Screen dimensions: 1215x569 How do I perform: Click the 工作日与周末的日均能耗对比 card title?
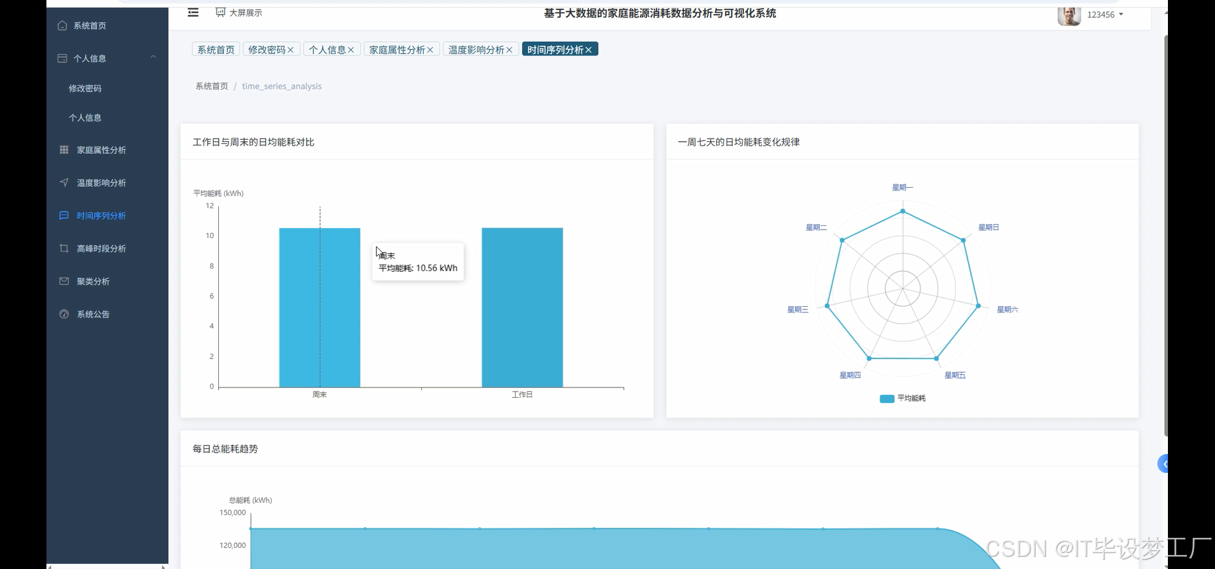click(x=253, y=142)
